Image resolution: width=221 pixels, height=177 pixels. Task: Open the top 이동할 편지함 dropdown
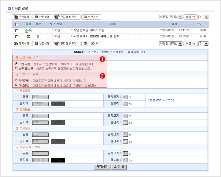tap(171, 17)
